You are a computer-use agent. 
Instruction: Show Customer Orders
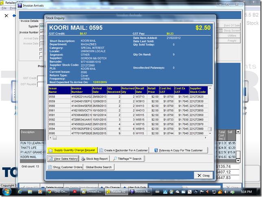pos(65,167)
